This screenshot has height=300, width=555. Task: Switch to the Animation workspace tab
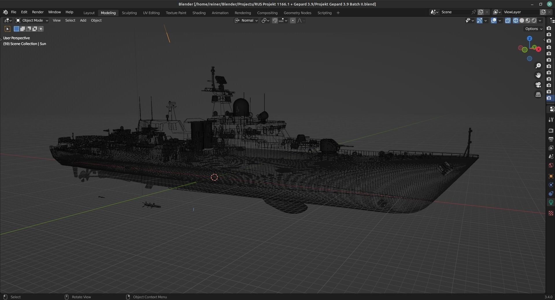point(220,13)
